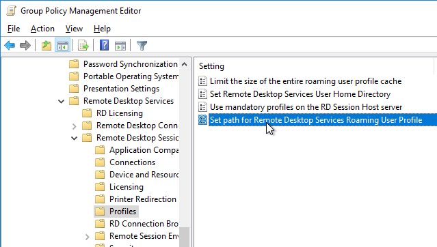This screenshot has width=437, height=247.
Task: Open Help via blue question mark icon
Action: pyautogui.click(x=104, y=45)
